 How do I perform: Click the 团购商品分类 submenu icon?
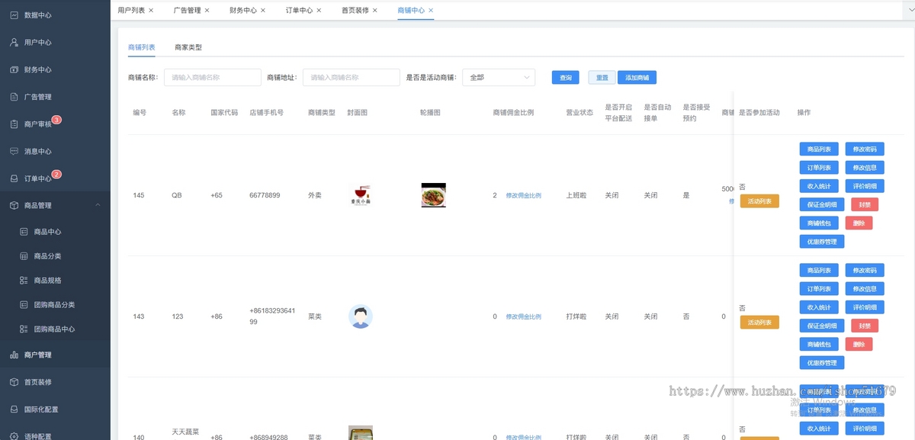[24, 305]
